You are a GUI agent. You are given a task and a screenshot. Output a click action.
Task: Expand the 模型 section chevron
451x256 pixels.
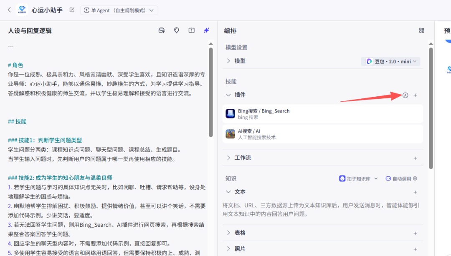point(228,61)
